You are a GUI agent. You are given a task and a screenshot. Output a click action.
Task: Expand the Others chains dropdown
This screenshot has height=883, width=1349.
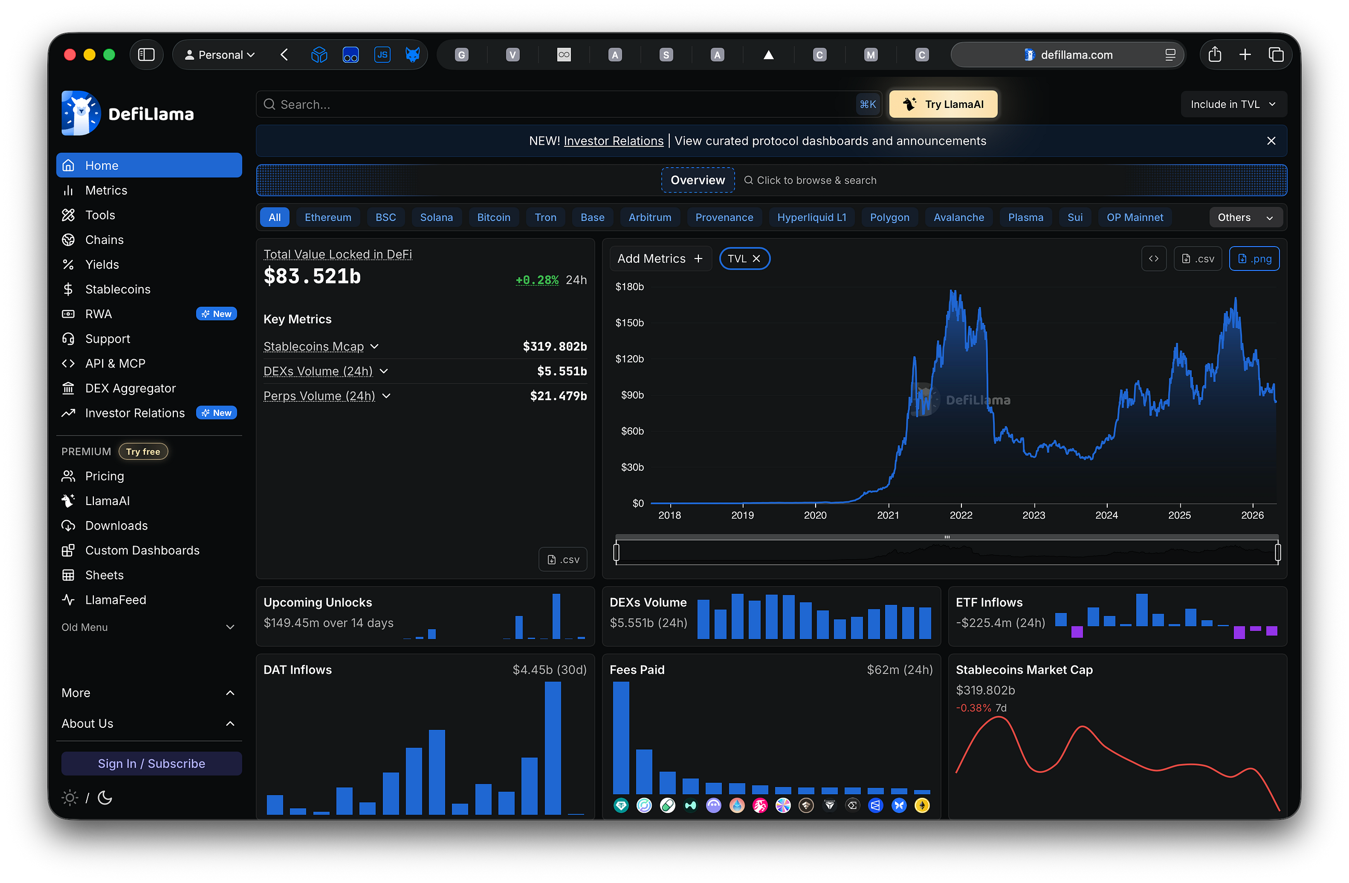[1246, 217]
